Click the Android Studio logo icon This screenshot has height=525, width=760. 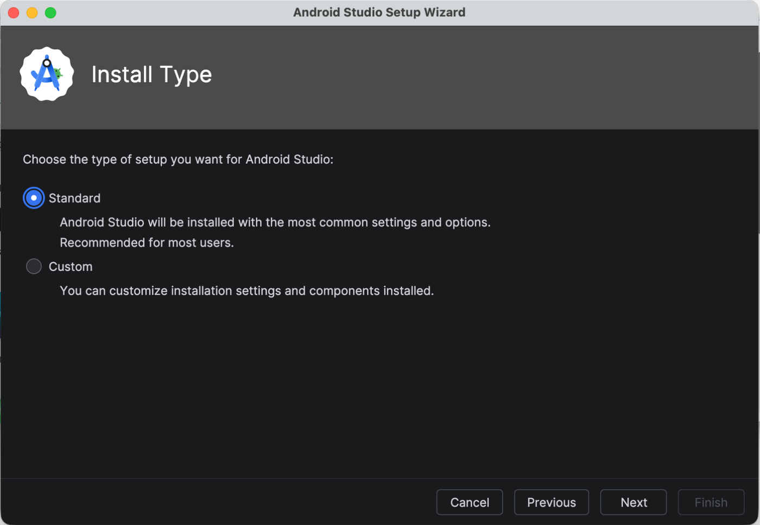point(47,74)
